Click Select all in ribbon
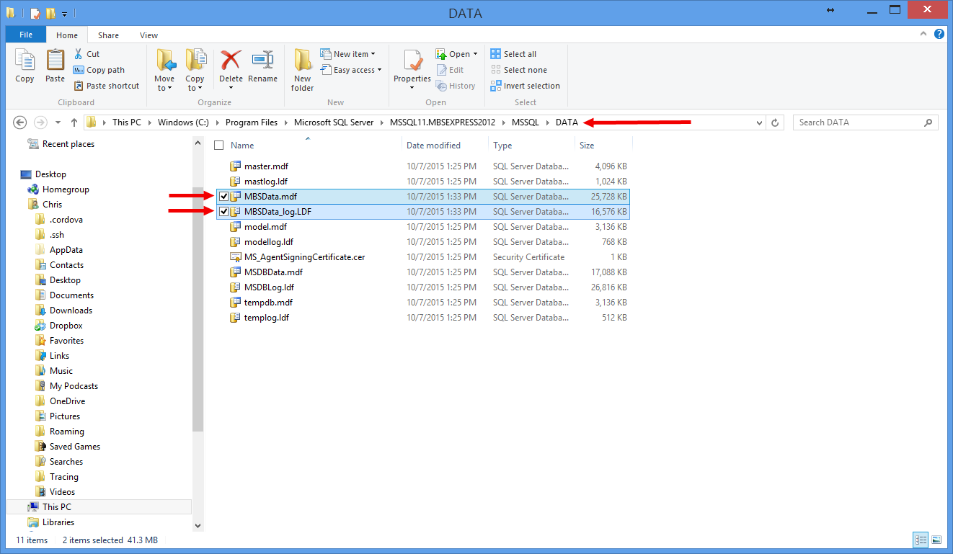Image resolution: width=953 pixels, height=554 pixels. point(513,54)
